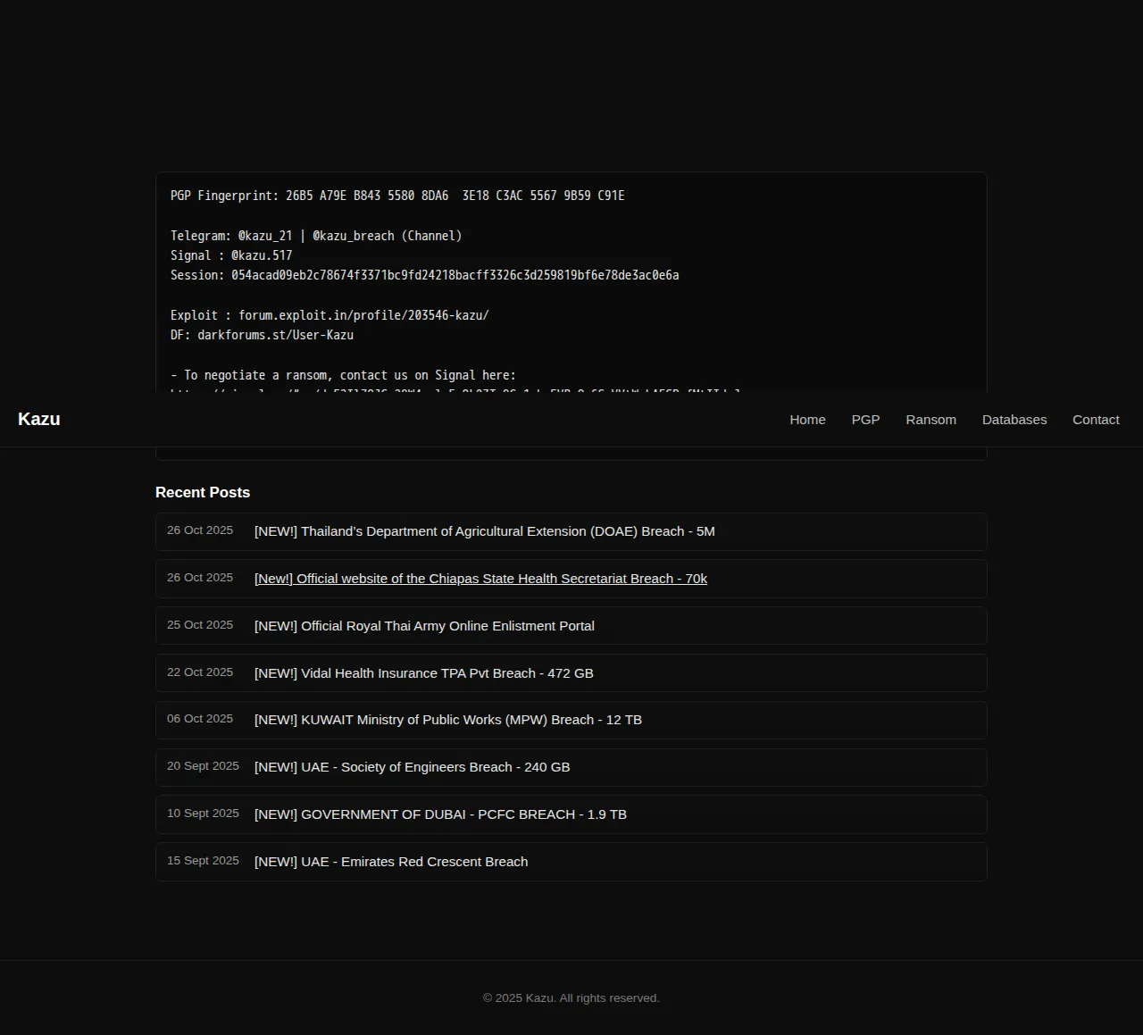Select the KUWAIT Ministry of Public Works post
Image resolution: width=1143 pixels, height=1035 pixels.
(x=447, y=720)
